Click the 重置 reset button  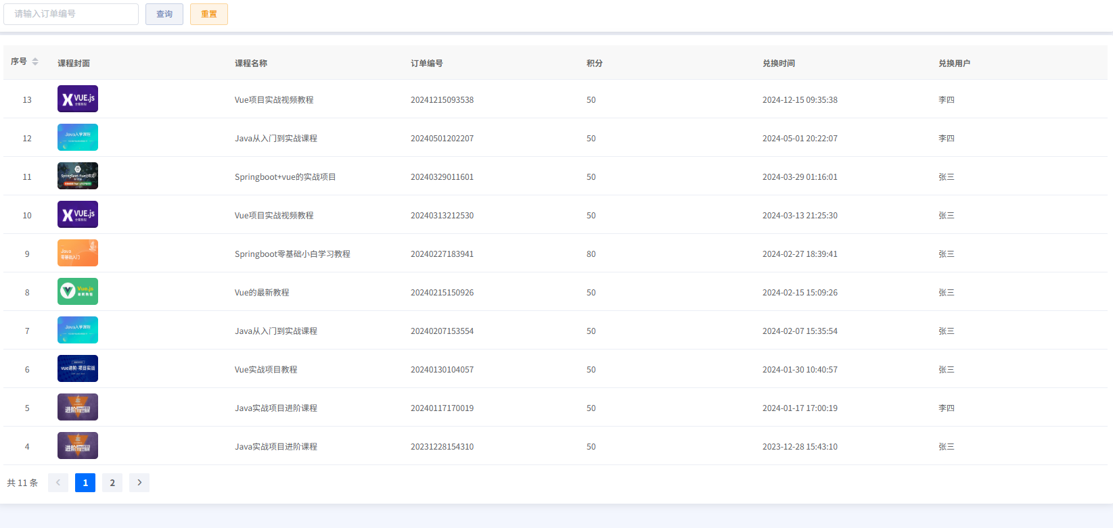(x=209, y=14)
